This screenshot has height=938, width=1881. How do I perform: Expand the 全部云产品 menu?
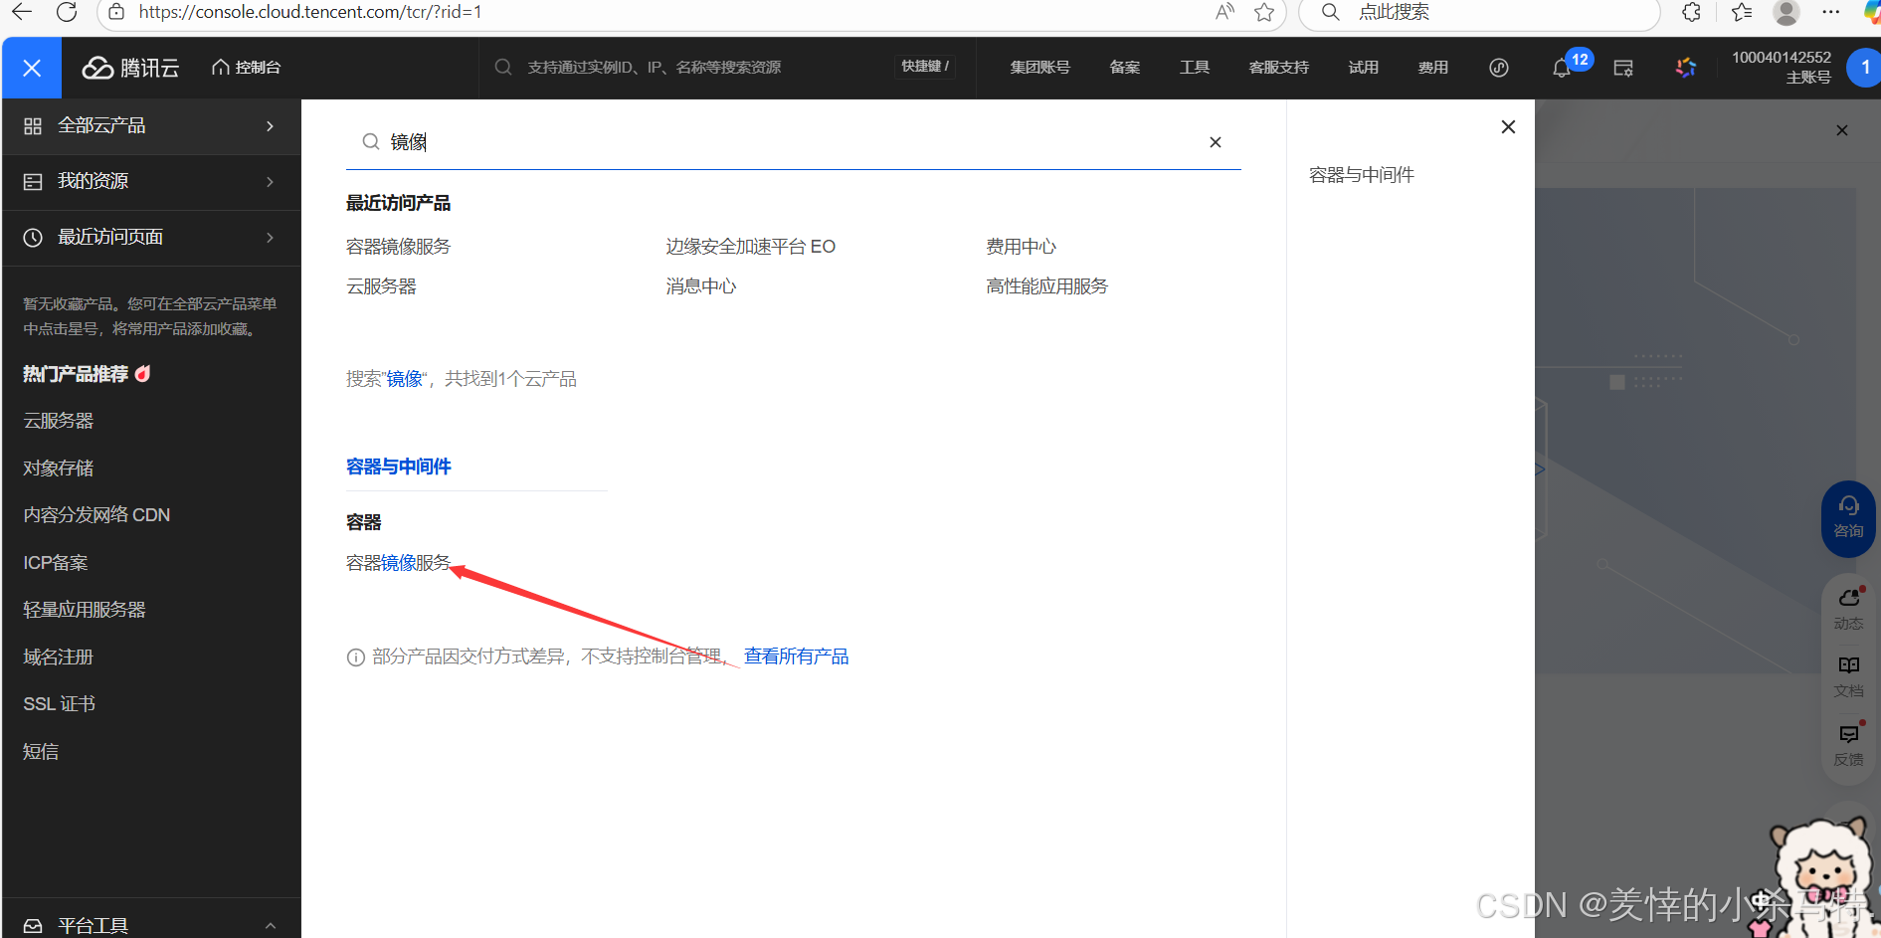[x=151, y=126]
